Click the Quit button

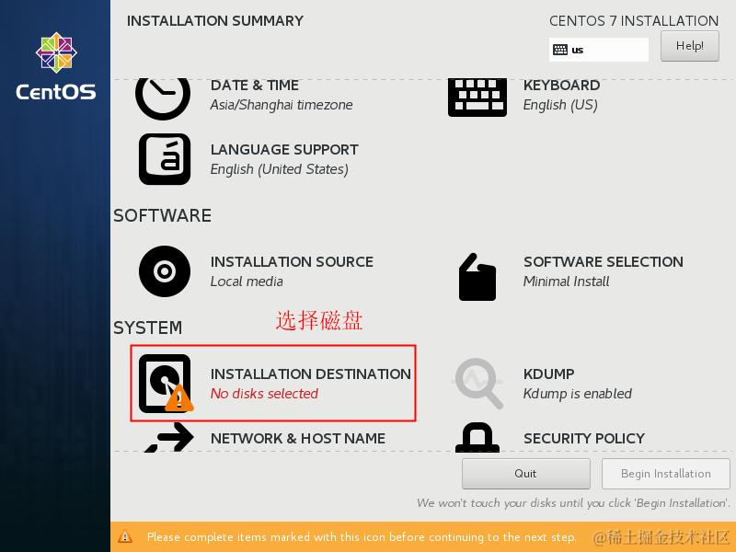click(x=525, y=474)
